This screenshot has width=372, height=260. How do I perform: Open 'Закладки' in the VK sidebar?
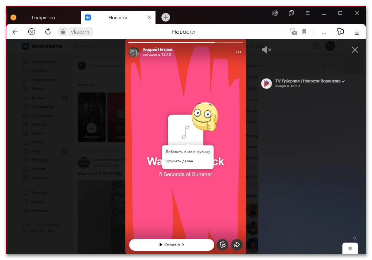[x=40, y=193]
